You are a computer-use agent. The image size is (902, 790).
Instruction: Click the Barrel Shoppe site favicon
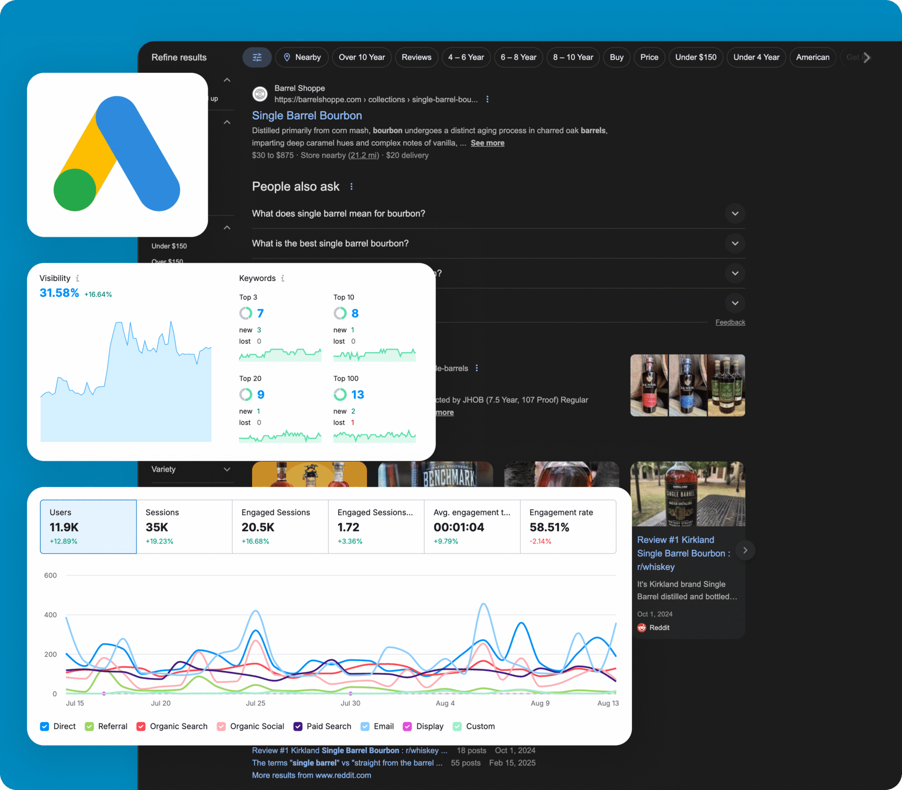coord(260,94)
